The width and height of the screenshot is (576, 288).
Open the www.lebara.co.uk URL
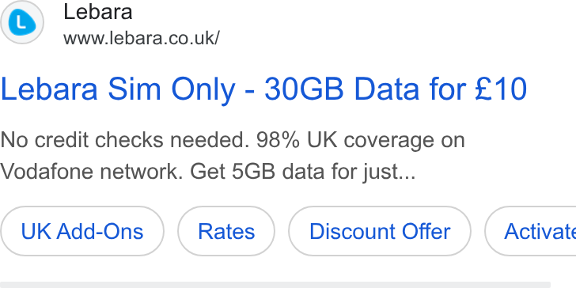(142, 38)
